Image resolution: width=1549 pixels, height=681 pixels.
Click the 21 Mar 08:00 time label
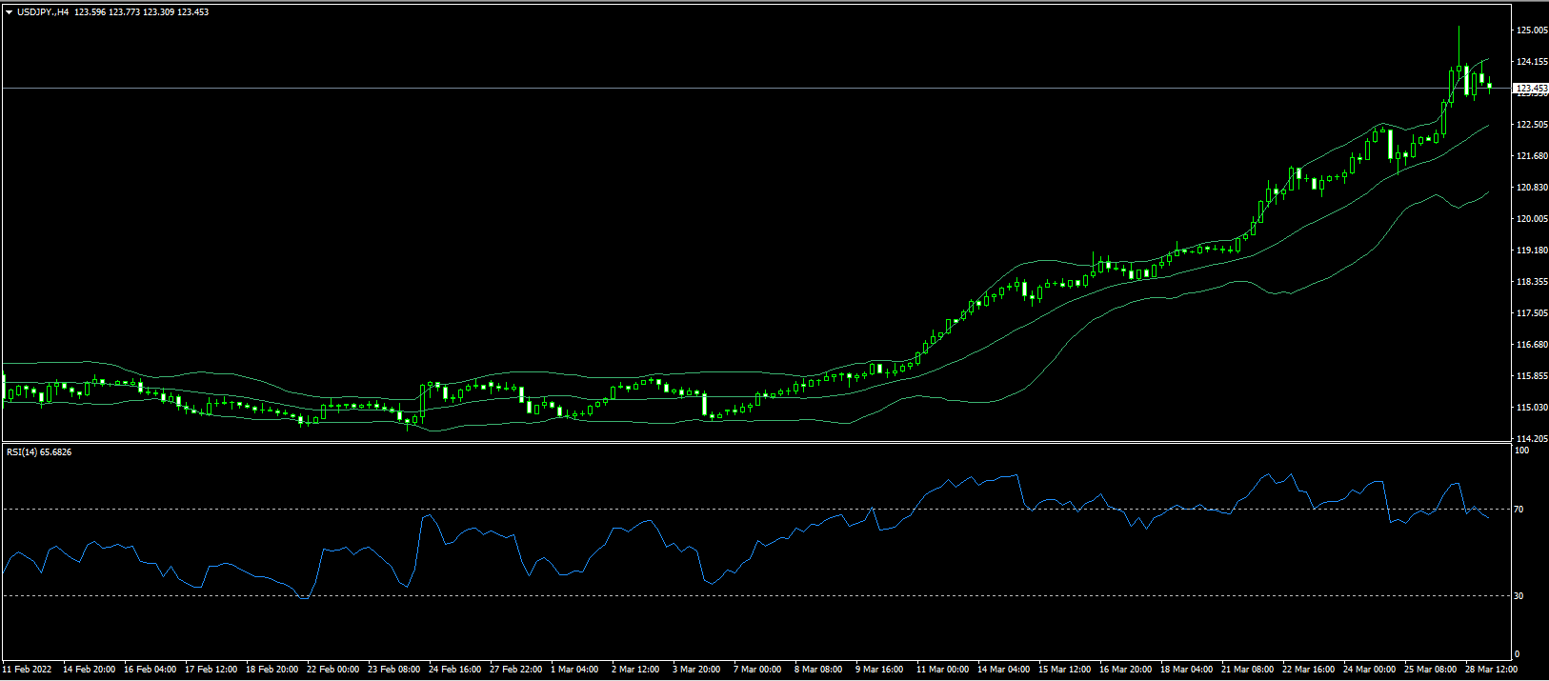coord(1247,670)
